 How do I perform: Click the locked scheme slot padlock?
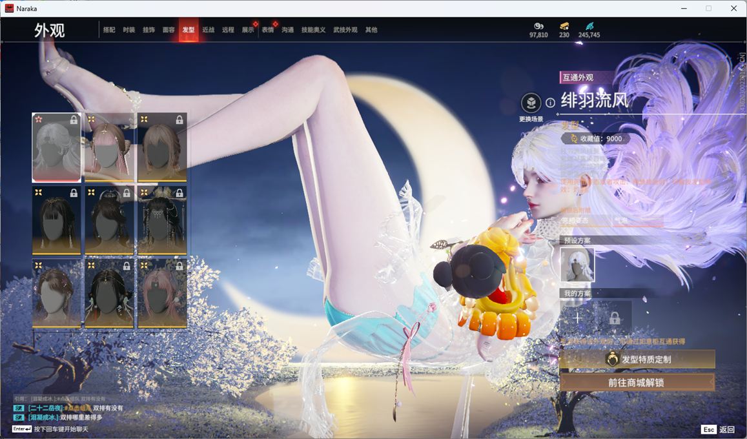[614, 318]
